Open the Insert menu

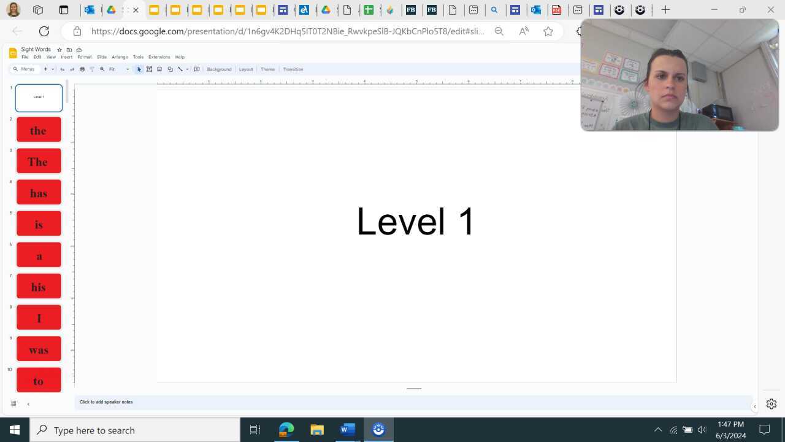[x=66, y=56]
